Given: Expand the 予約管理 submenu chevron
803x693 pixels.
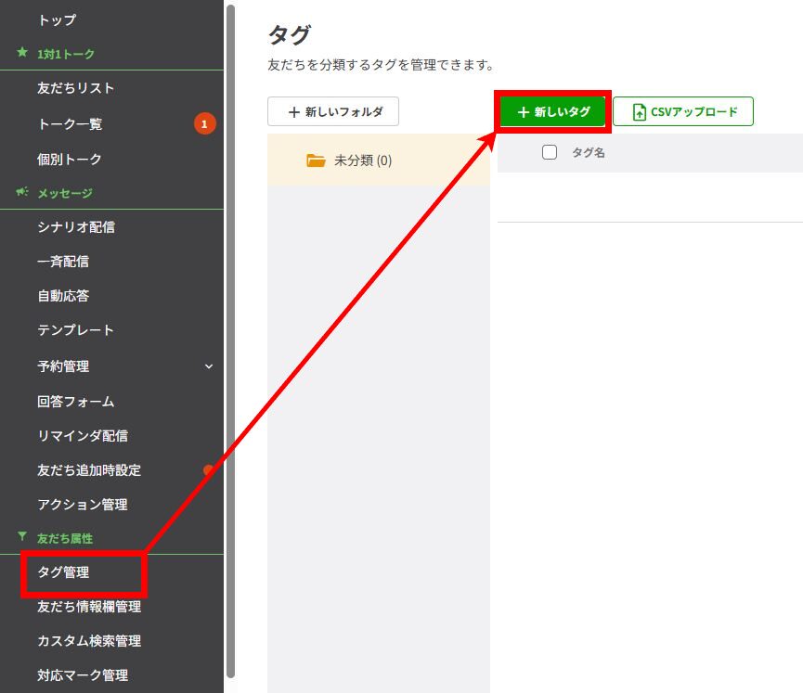Looking at the screenshot, I should click(x=209, y=366).
